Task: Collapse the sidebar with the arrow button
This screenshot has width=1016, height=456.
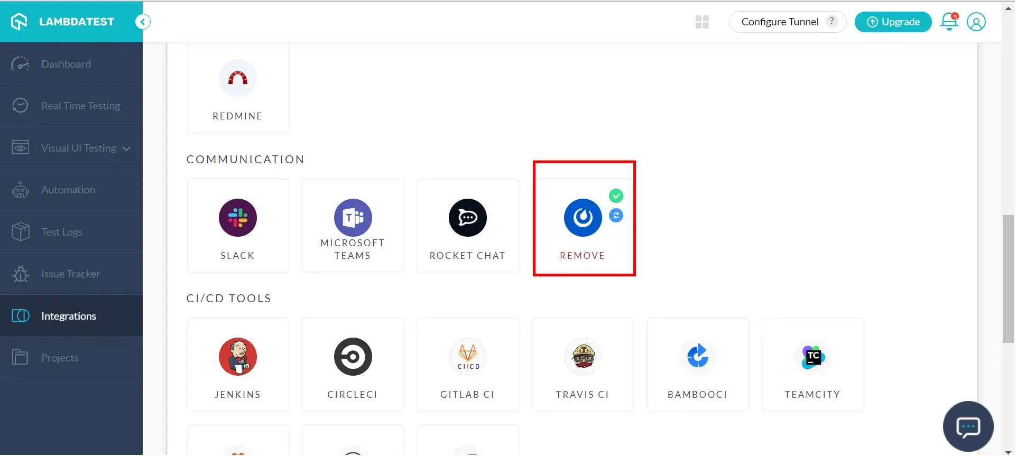Action: (x=143, y=22)
